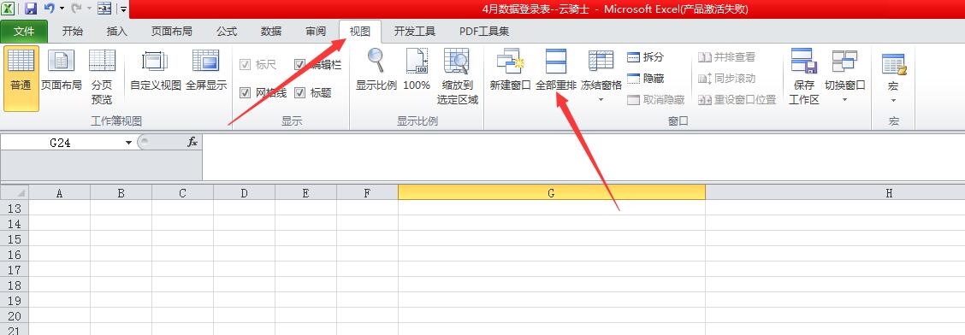Toggle the 编辑栏 checkbox
965x335 pixels.
pyautogui.click(x=300, y=65)
